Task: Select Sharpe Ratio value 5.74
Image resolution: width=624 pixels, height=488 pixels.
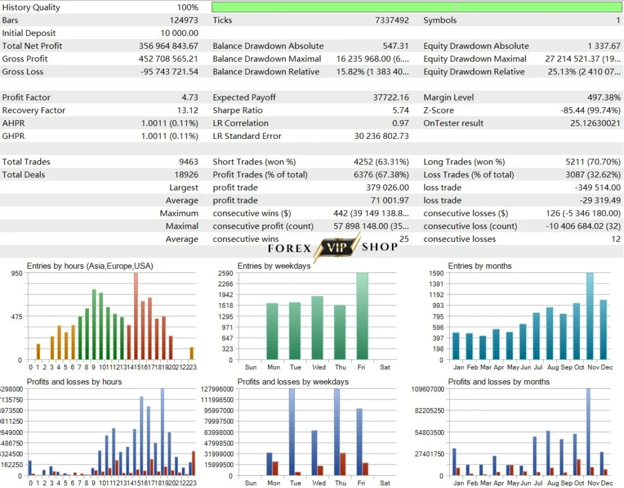Action: 400,110
